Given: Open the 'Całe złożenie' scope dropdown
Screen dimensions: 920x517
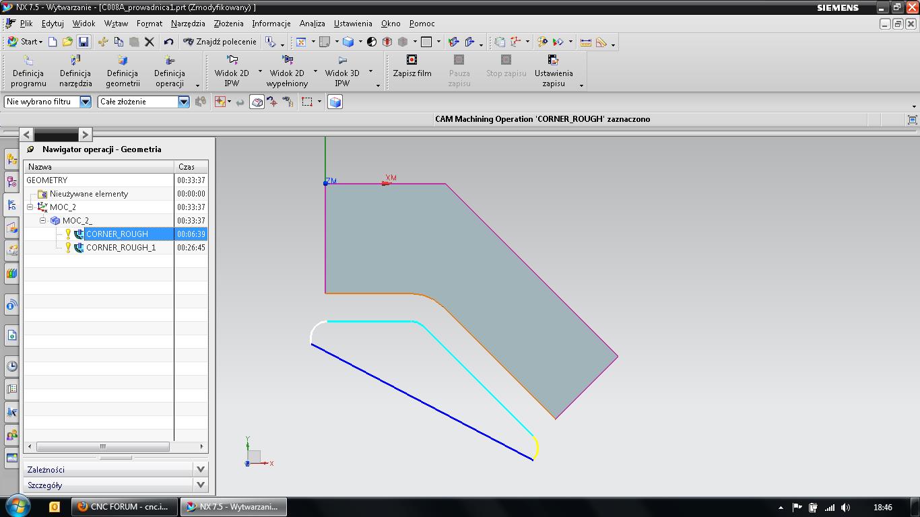Looking at the screenshot, I should tap(183, 102).
